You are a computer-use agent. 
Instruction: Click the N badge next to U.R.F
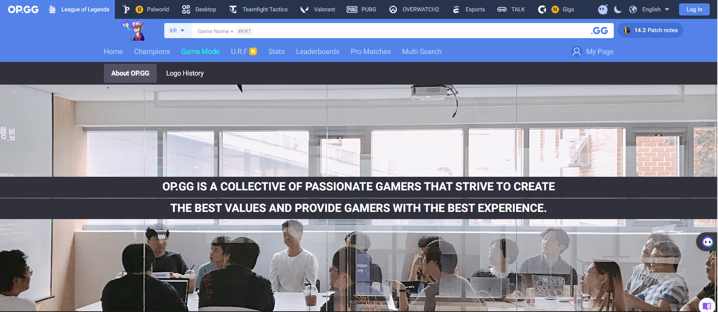(x=253, y=51)
